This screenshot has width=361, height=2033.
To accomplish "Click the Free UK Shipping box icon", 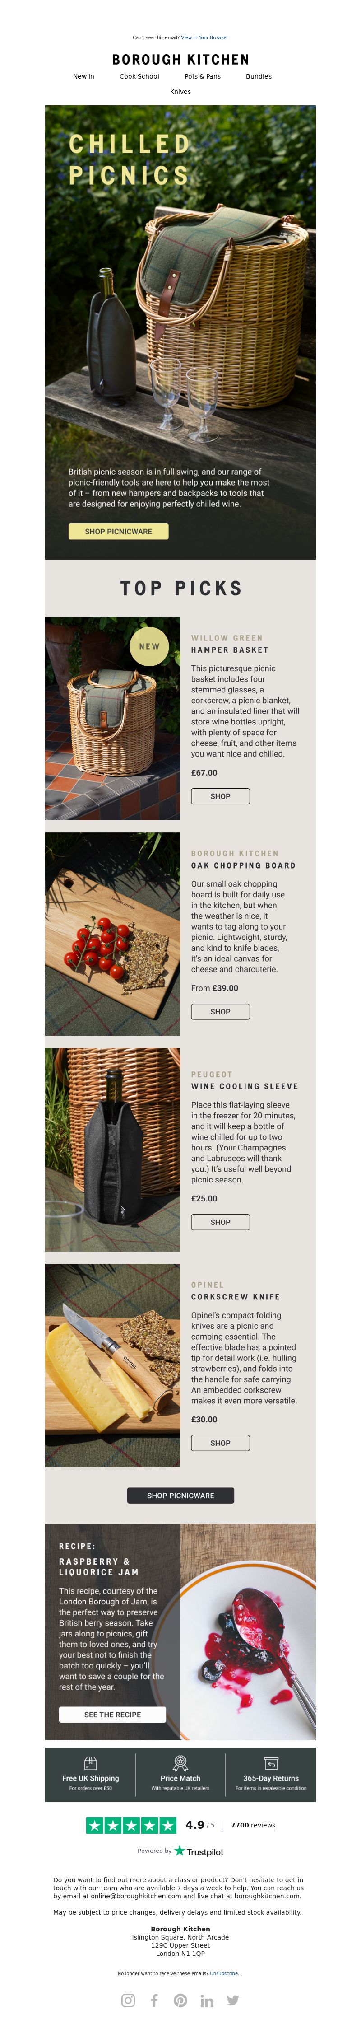I will [x=91, y=1764].
